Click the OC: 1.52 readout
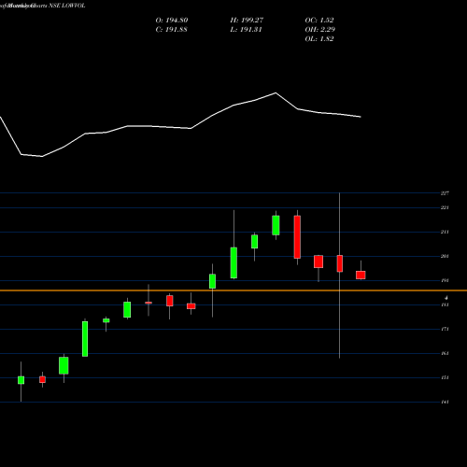467x467 pixels. tap(319, 21)
